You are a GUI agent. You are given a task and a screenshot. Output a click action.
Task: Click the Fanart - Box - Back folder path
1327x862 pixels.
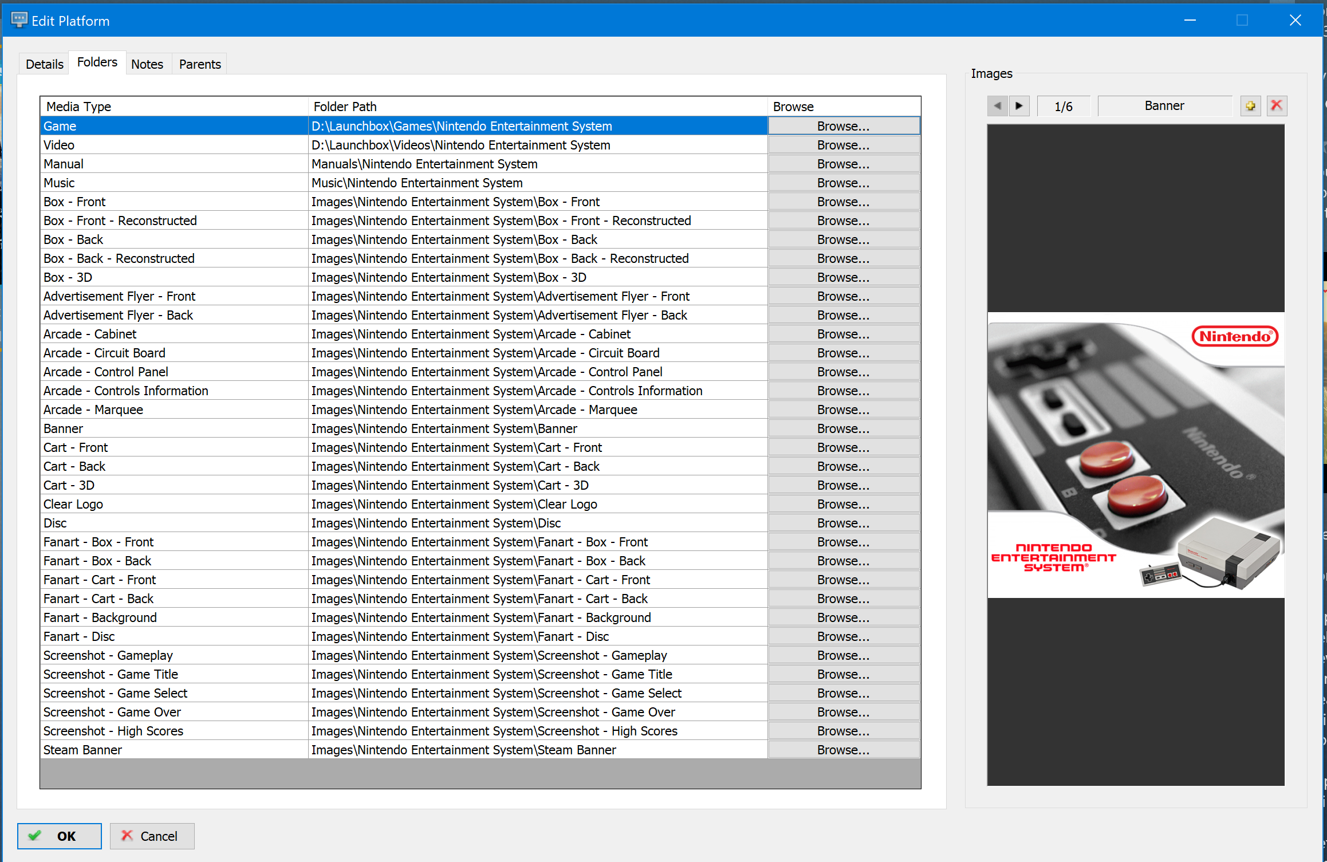point(538,561)
